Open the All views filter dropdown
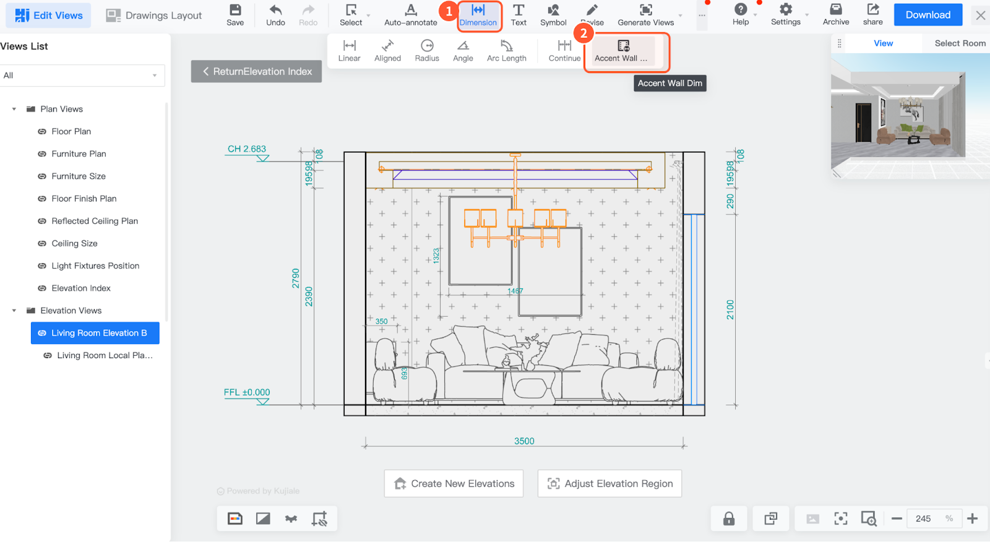 (x=82, y=75)
